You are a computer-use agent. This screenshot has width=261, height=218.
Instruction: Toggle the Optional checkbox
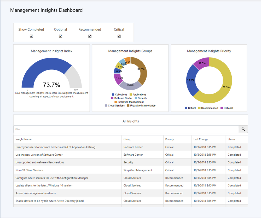point(61,36)
